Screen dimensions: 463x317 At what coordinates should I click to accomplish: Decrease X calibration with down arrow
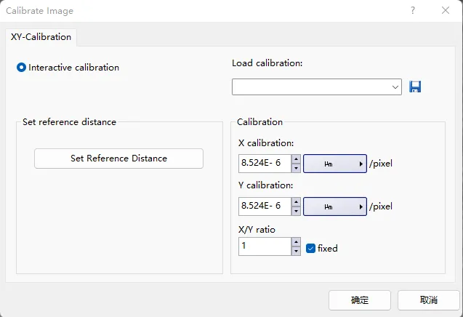296,168
